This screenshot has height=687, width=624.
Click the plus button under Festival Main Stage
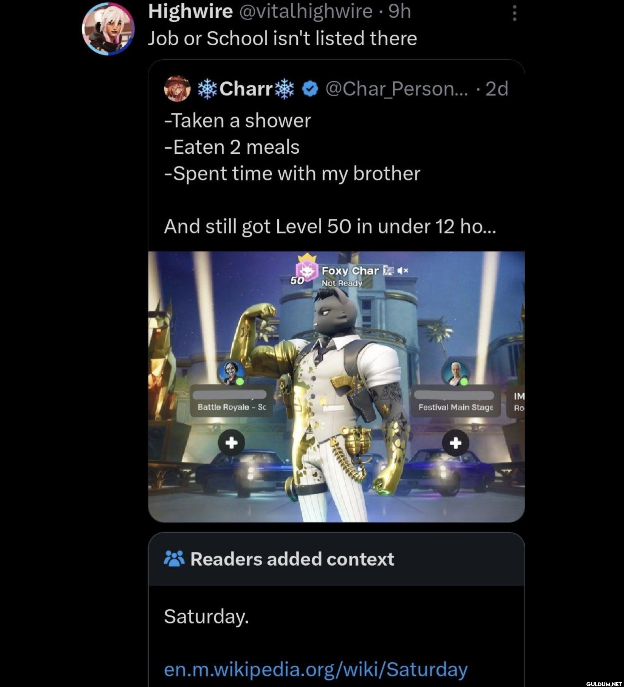[456, 442]
